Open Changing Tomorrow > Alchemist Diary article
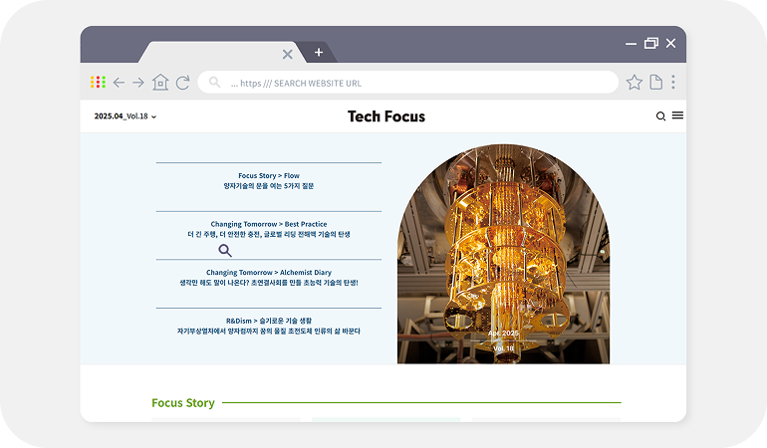This screenshot has width=767, height=448. tap(269, 277)
